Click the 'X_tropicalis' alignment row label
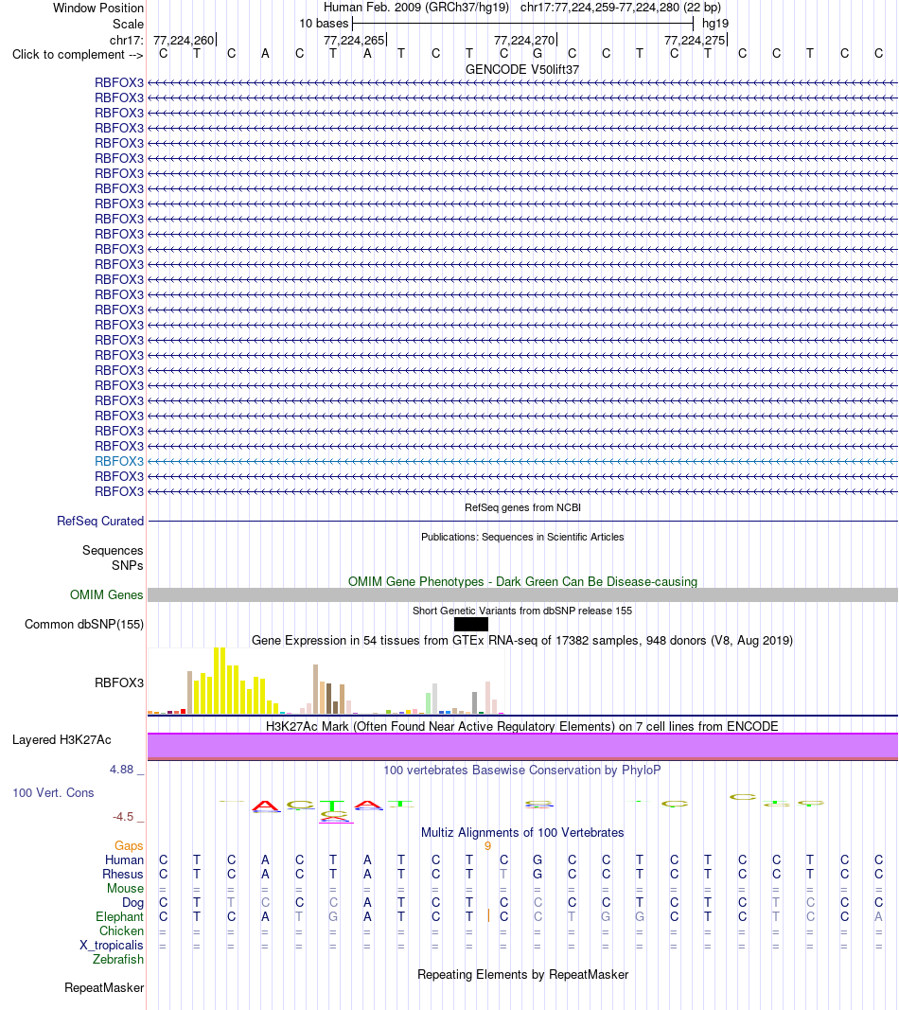The width and height of the screenshot is (899, 1010). (112, 945)
